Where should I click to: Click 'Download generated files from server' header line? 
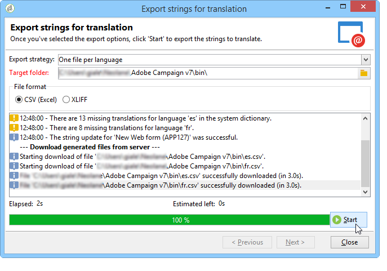(x=90, y=147)
